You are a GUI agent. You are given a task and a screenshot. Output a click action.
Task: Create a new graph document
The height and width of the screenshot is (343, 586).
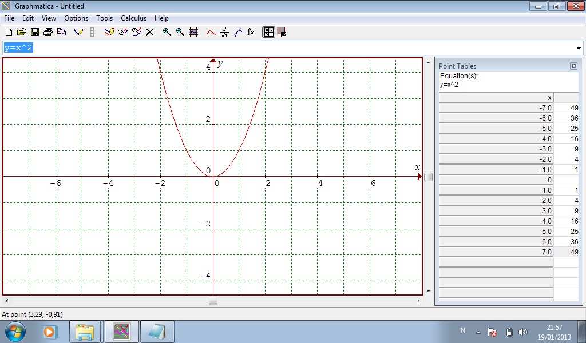coord(9,32)
